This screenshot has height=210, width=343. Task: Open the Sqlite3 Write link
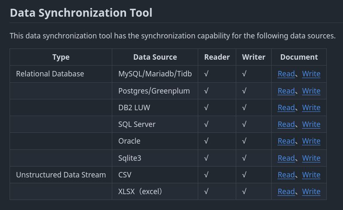click(x=311, y=158)
